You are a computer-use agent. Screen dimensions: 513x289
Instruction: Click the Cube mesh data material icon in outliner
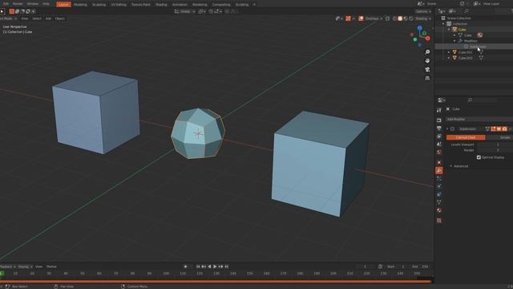[x=479, y=35]
